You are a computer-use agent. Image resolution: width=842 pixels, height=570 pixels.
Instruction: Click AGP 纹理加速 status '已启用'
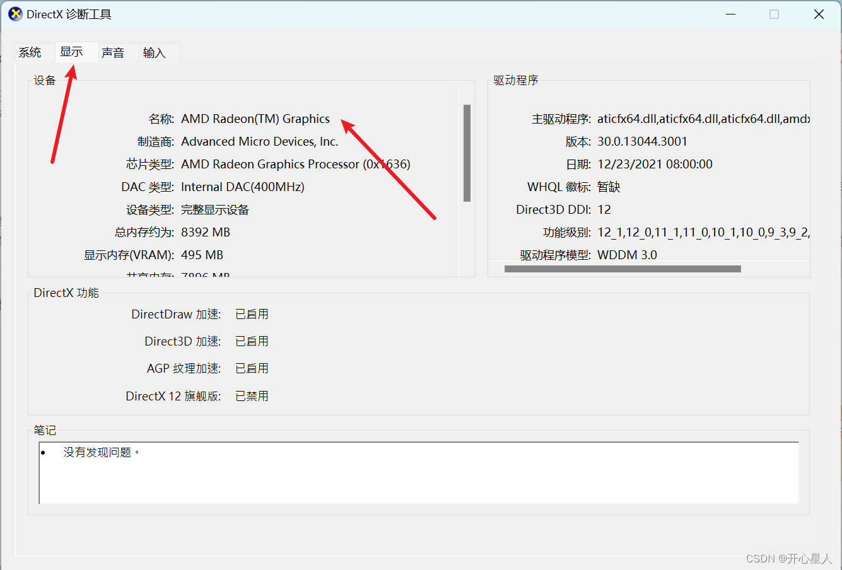pyautogui.click(x=252, y=369)
